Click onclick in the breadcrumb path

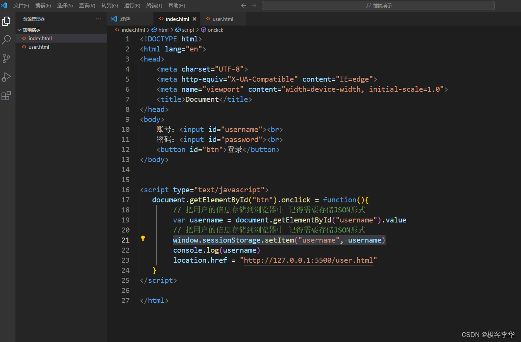tap(215, 30)
